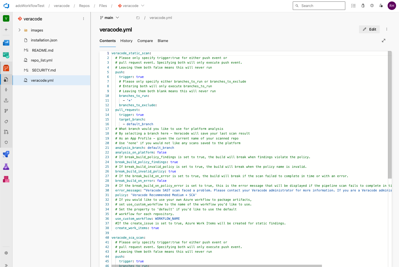The width and height of the screenshot is (399, 267).
Task: Open the User settings icon in the header
Action: [x=381, y=6]
